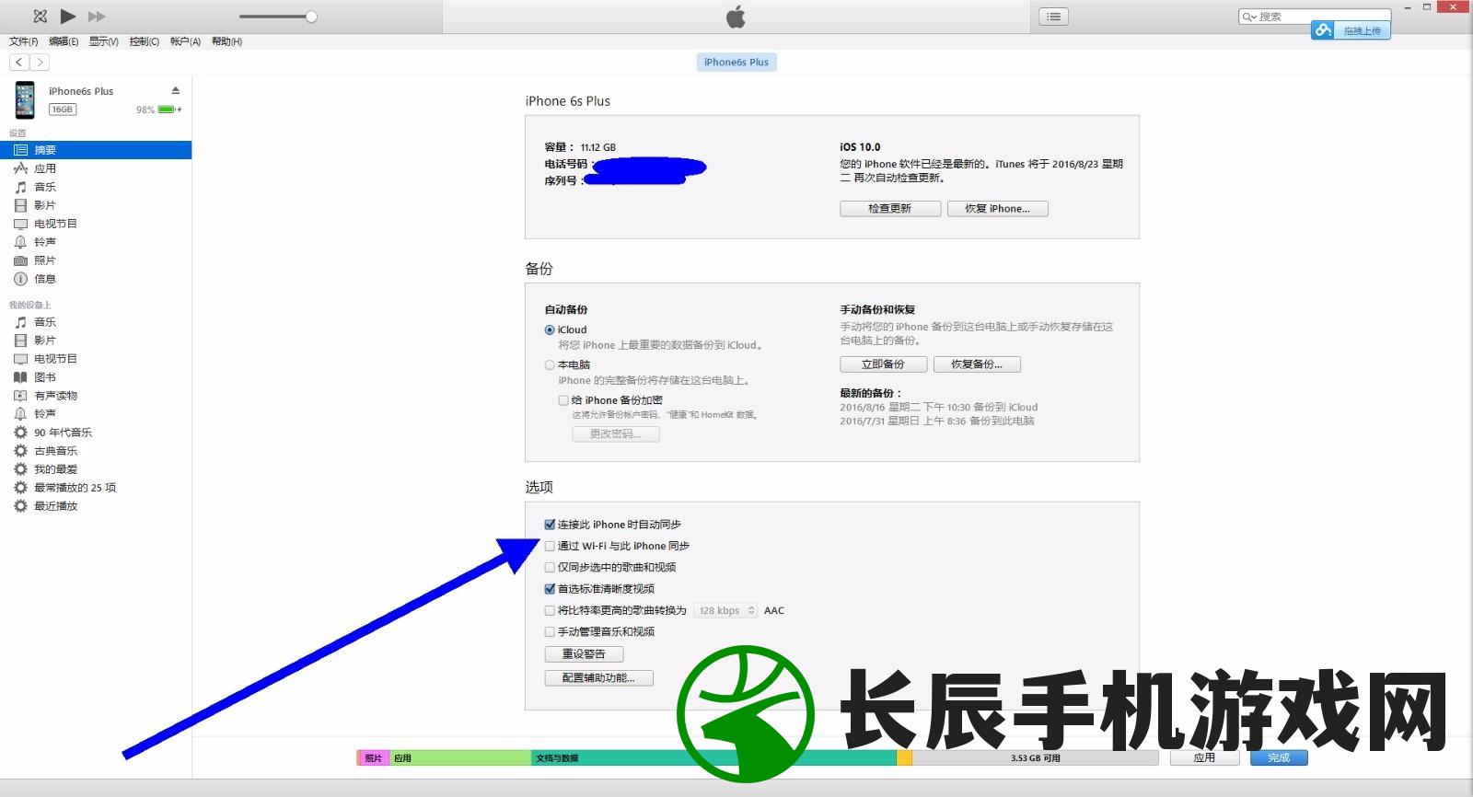Click the 检查更新 button

(890, 209)
